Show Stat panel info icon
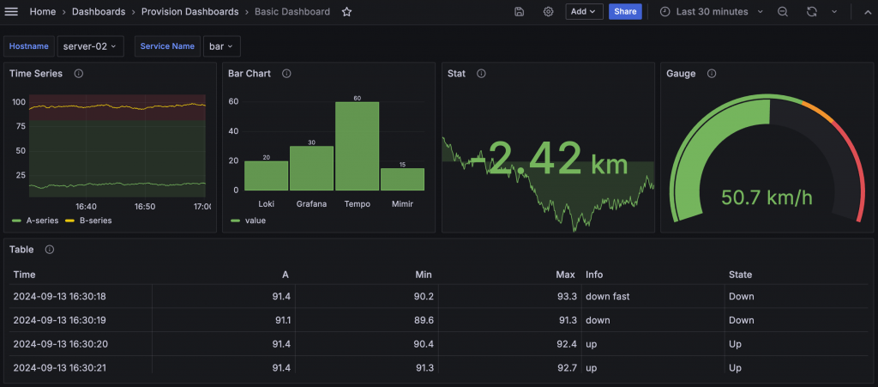 (x=481, y=74)
